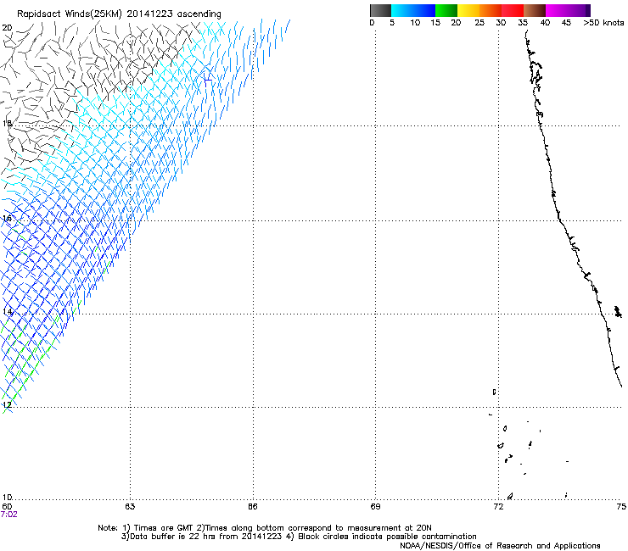This screenshot has width=628, height=551.
Task: Click the latitude label '18'
Action: 7,123
